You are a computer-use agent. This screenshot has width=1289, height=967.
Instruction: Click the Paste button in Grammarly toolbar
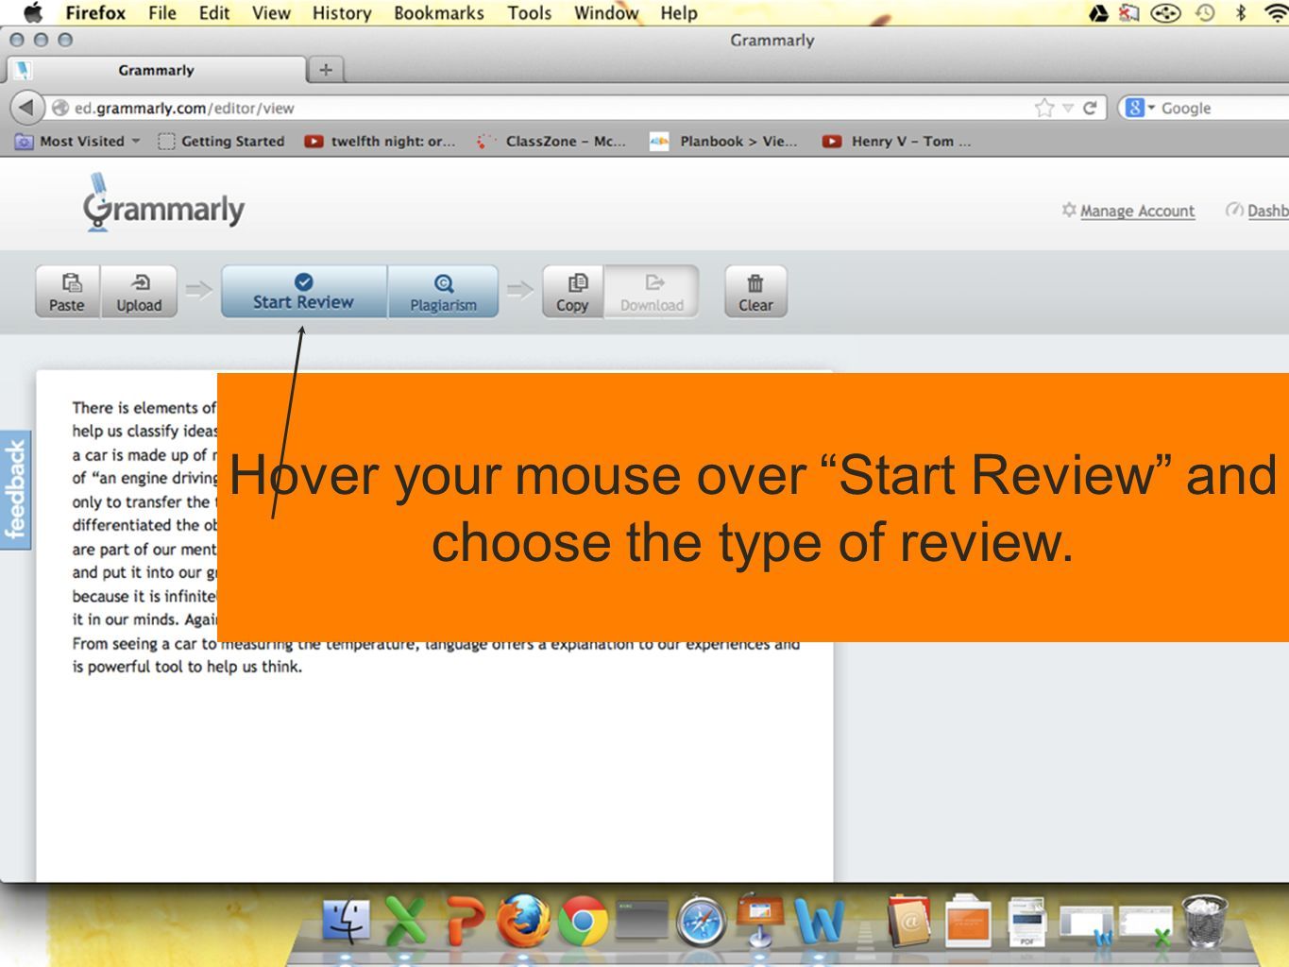tap(67, 292)
